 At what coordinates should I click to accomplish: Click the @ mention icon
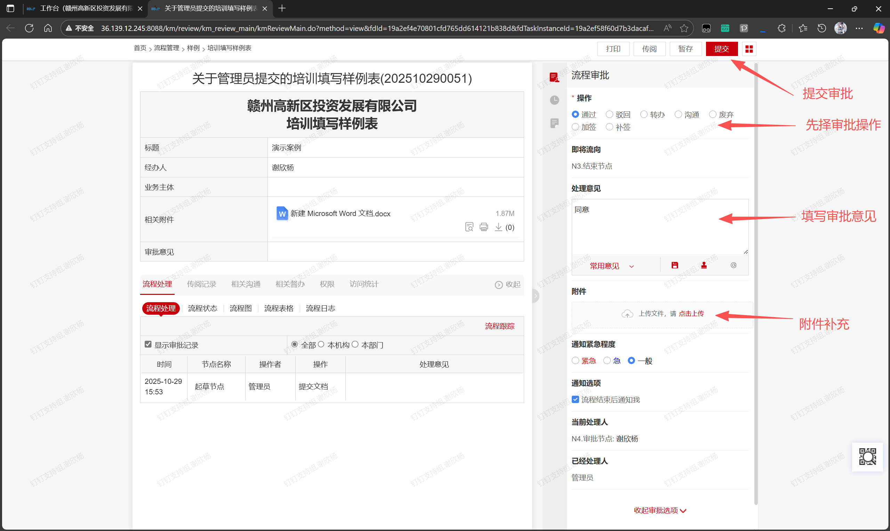tap(733, 265)
